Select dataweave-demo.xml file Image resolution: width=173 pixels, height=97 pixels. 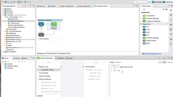point(16,21)
